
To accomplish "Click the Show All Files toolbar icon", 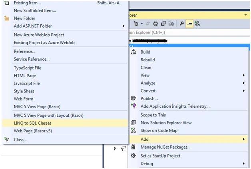I will coord(171,24).
